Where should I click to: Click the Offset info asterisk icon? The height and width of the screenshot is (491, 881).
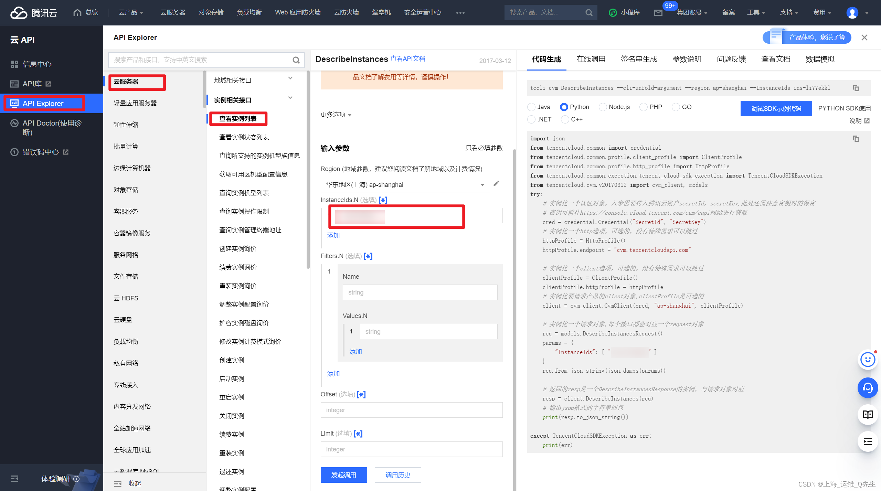coord(361,394)
